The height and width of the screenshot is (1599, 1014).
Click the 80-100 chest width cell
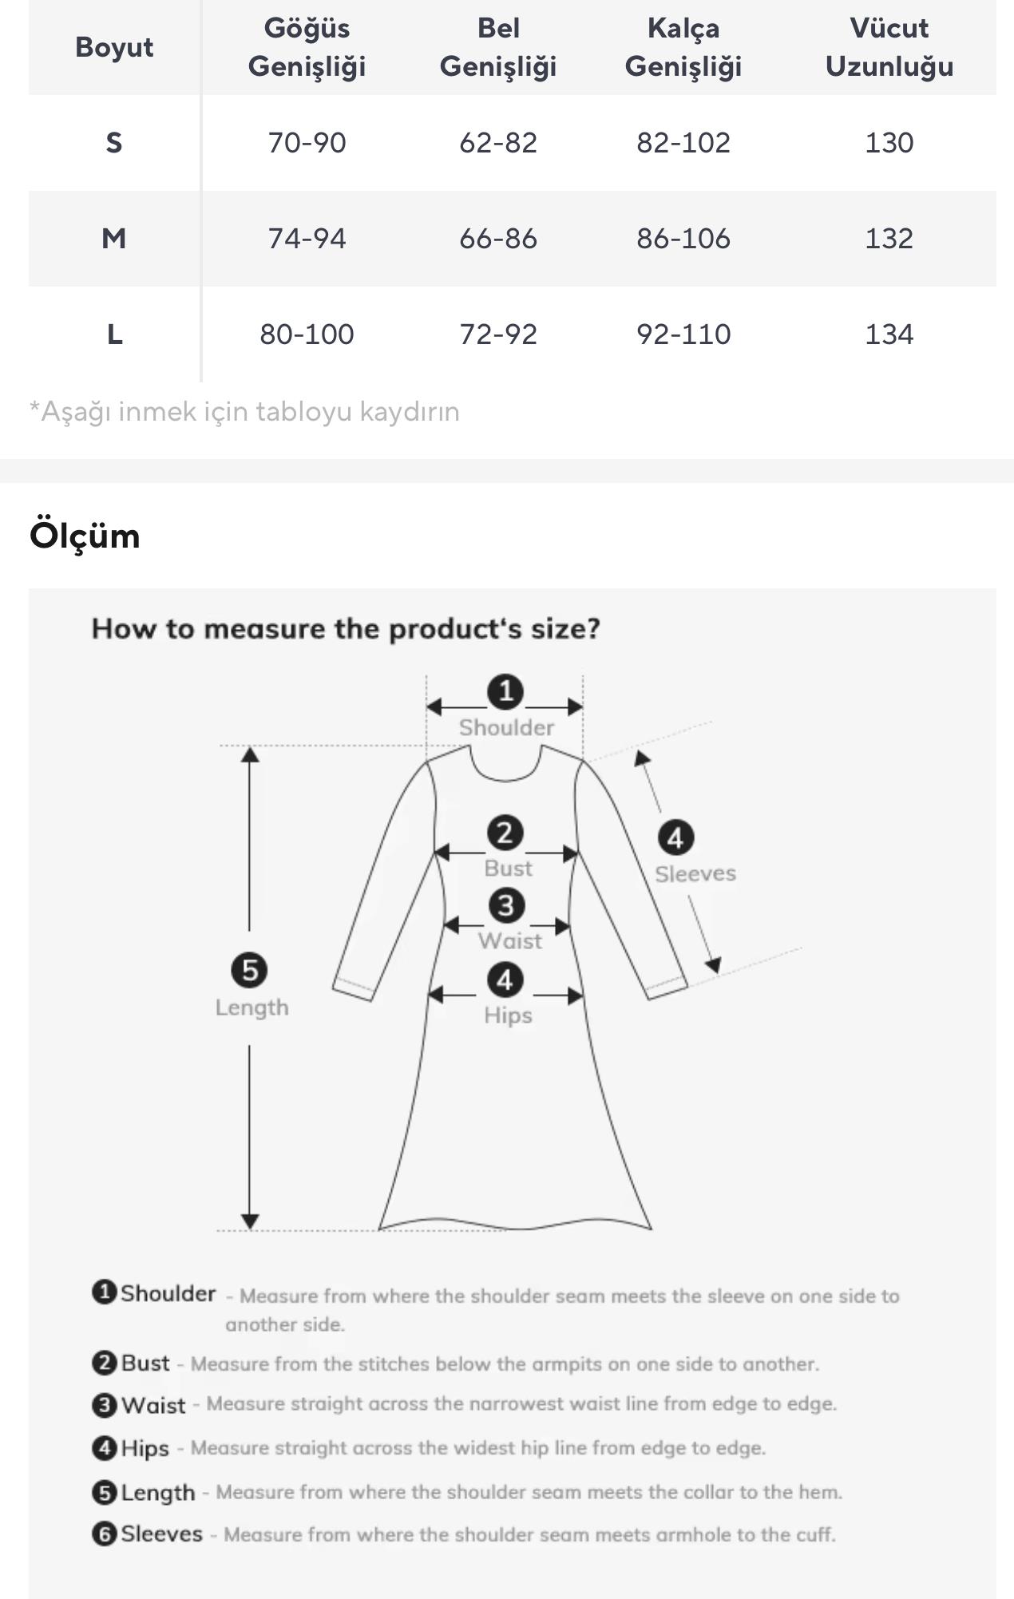(307, 334)
